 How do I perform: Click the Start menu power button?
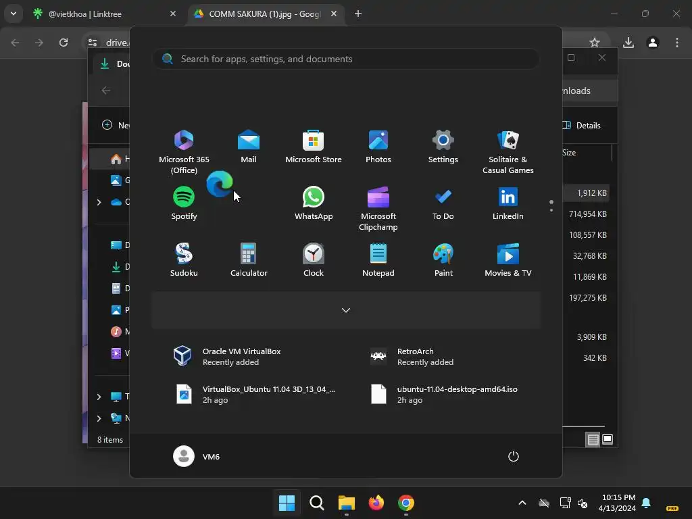coord(514,456)
